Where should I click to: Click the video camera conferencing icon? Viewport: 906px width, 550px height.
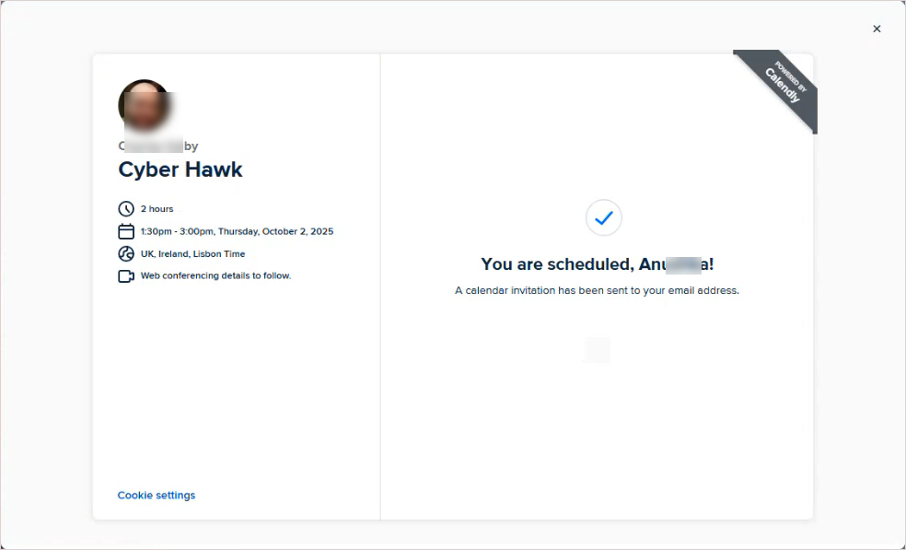(x=126, y=275)
